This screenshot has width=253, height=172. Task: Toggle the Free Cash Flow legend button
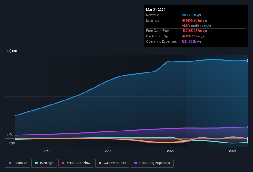click(76, 163)
